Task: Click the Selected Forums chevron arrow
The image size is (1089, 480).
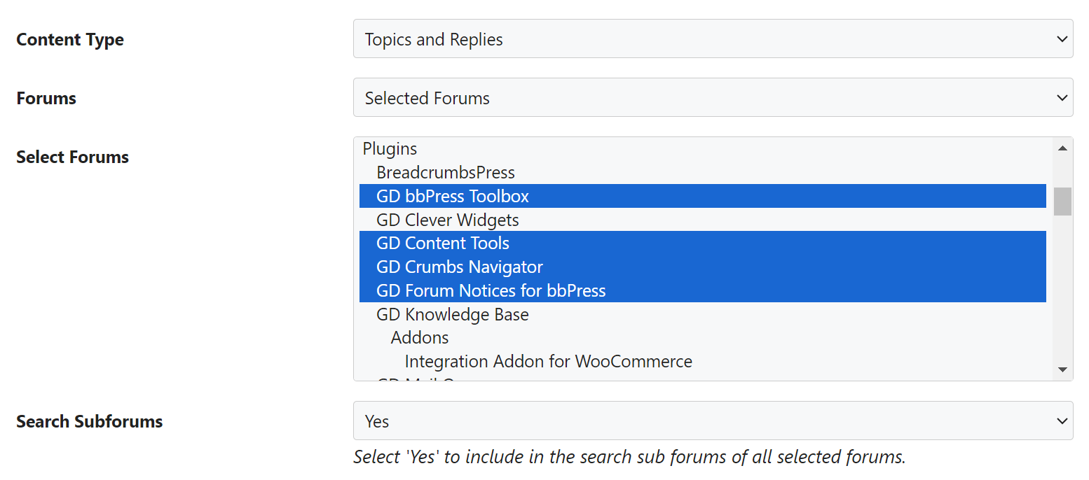Action: (x=1062, y=98)
